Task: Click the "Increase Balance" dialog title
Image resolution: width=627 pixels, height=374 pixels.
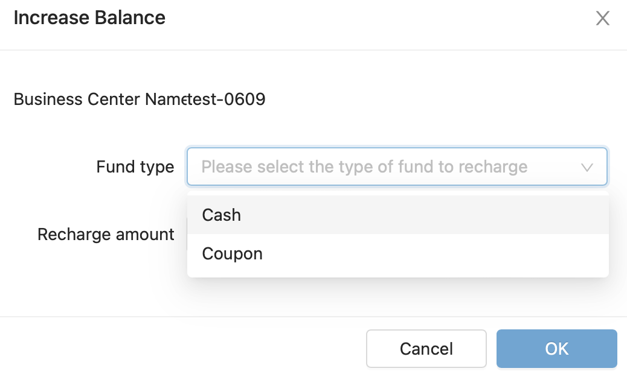Action: coord(89,17)
